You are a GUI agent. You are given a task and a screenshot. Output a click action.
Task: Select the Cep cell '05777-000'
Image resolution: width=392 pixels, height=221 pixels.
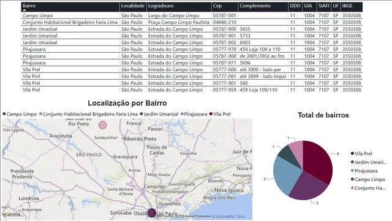point(225,69)
